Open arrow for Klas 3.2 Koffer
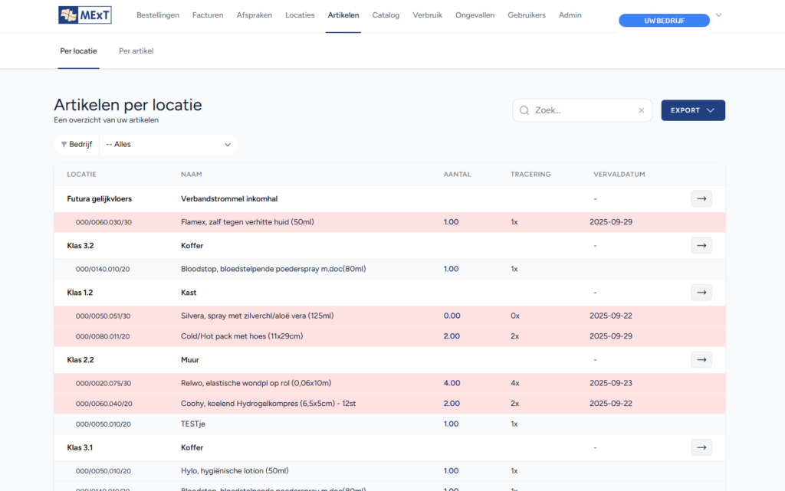This screenshot has width=785, height=491. click(x=701, y=245)
